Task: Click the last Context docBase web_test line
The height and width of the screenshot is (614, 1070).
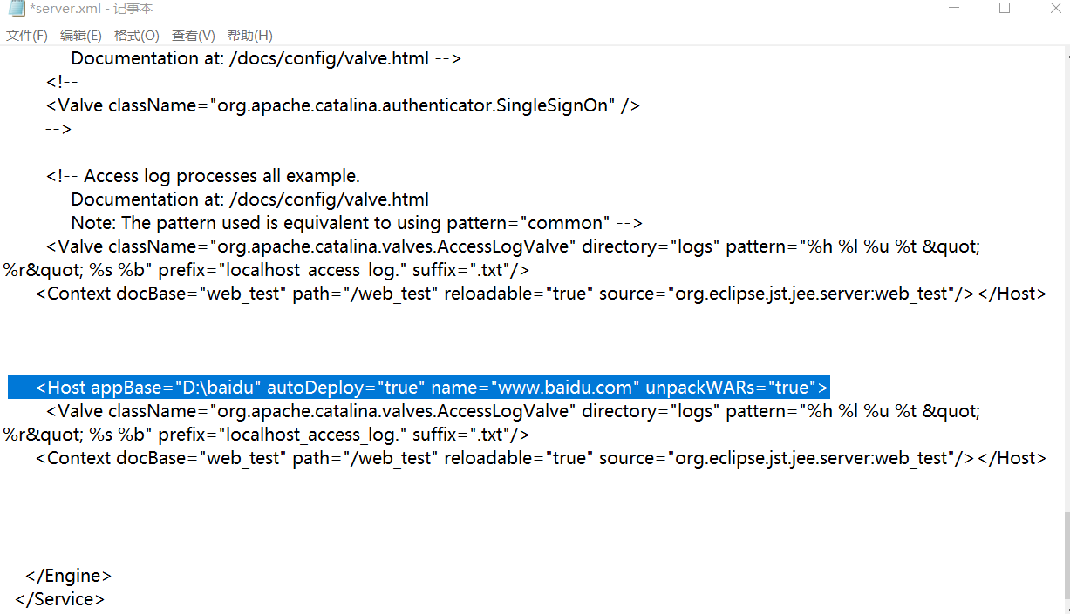Action: pos(541,458)
